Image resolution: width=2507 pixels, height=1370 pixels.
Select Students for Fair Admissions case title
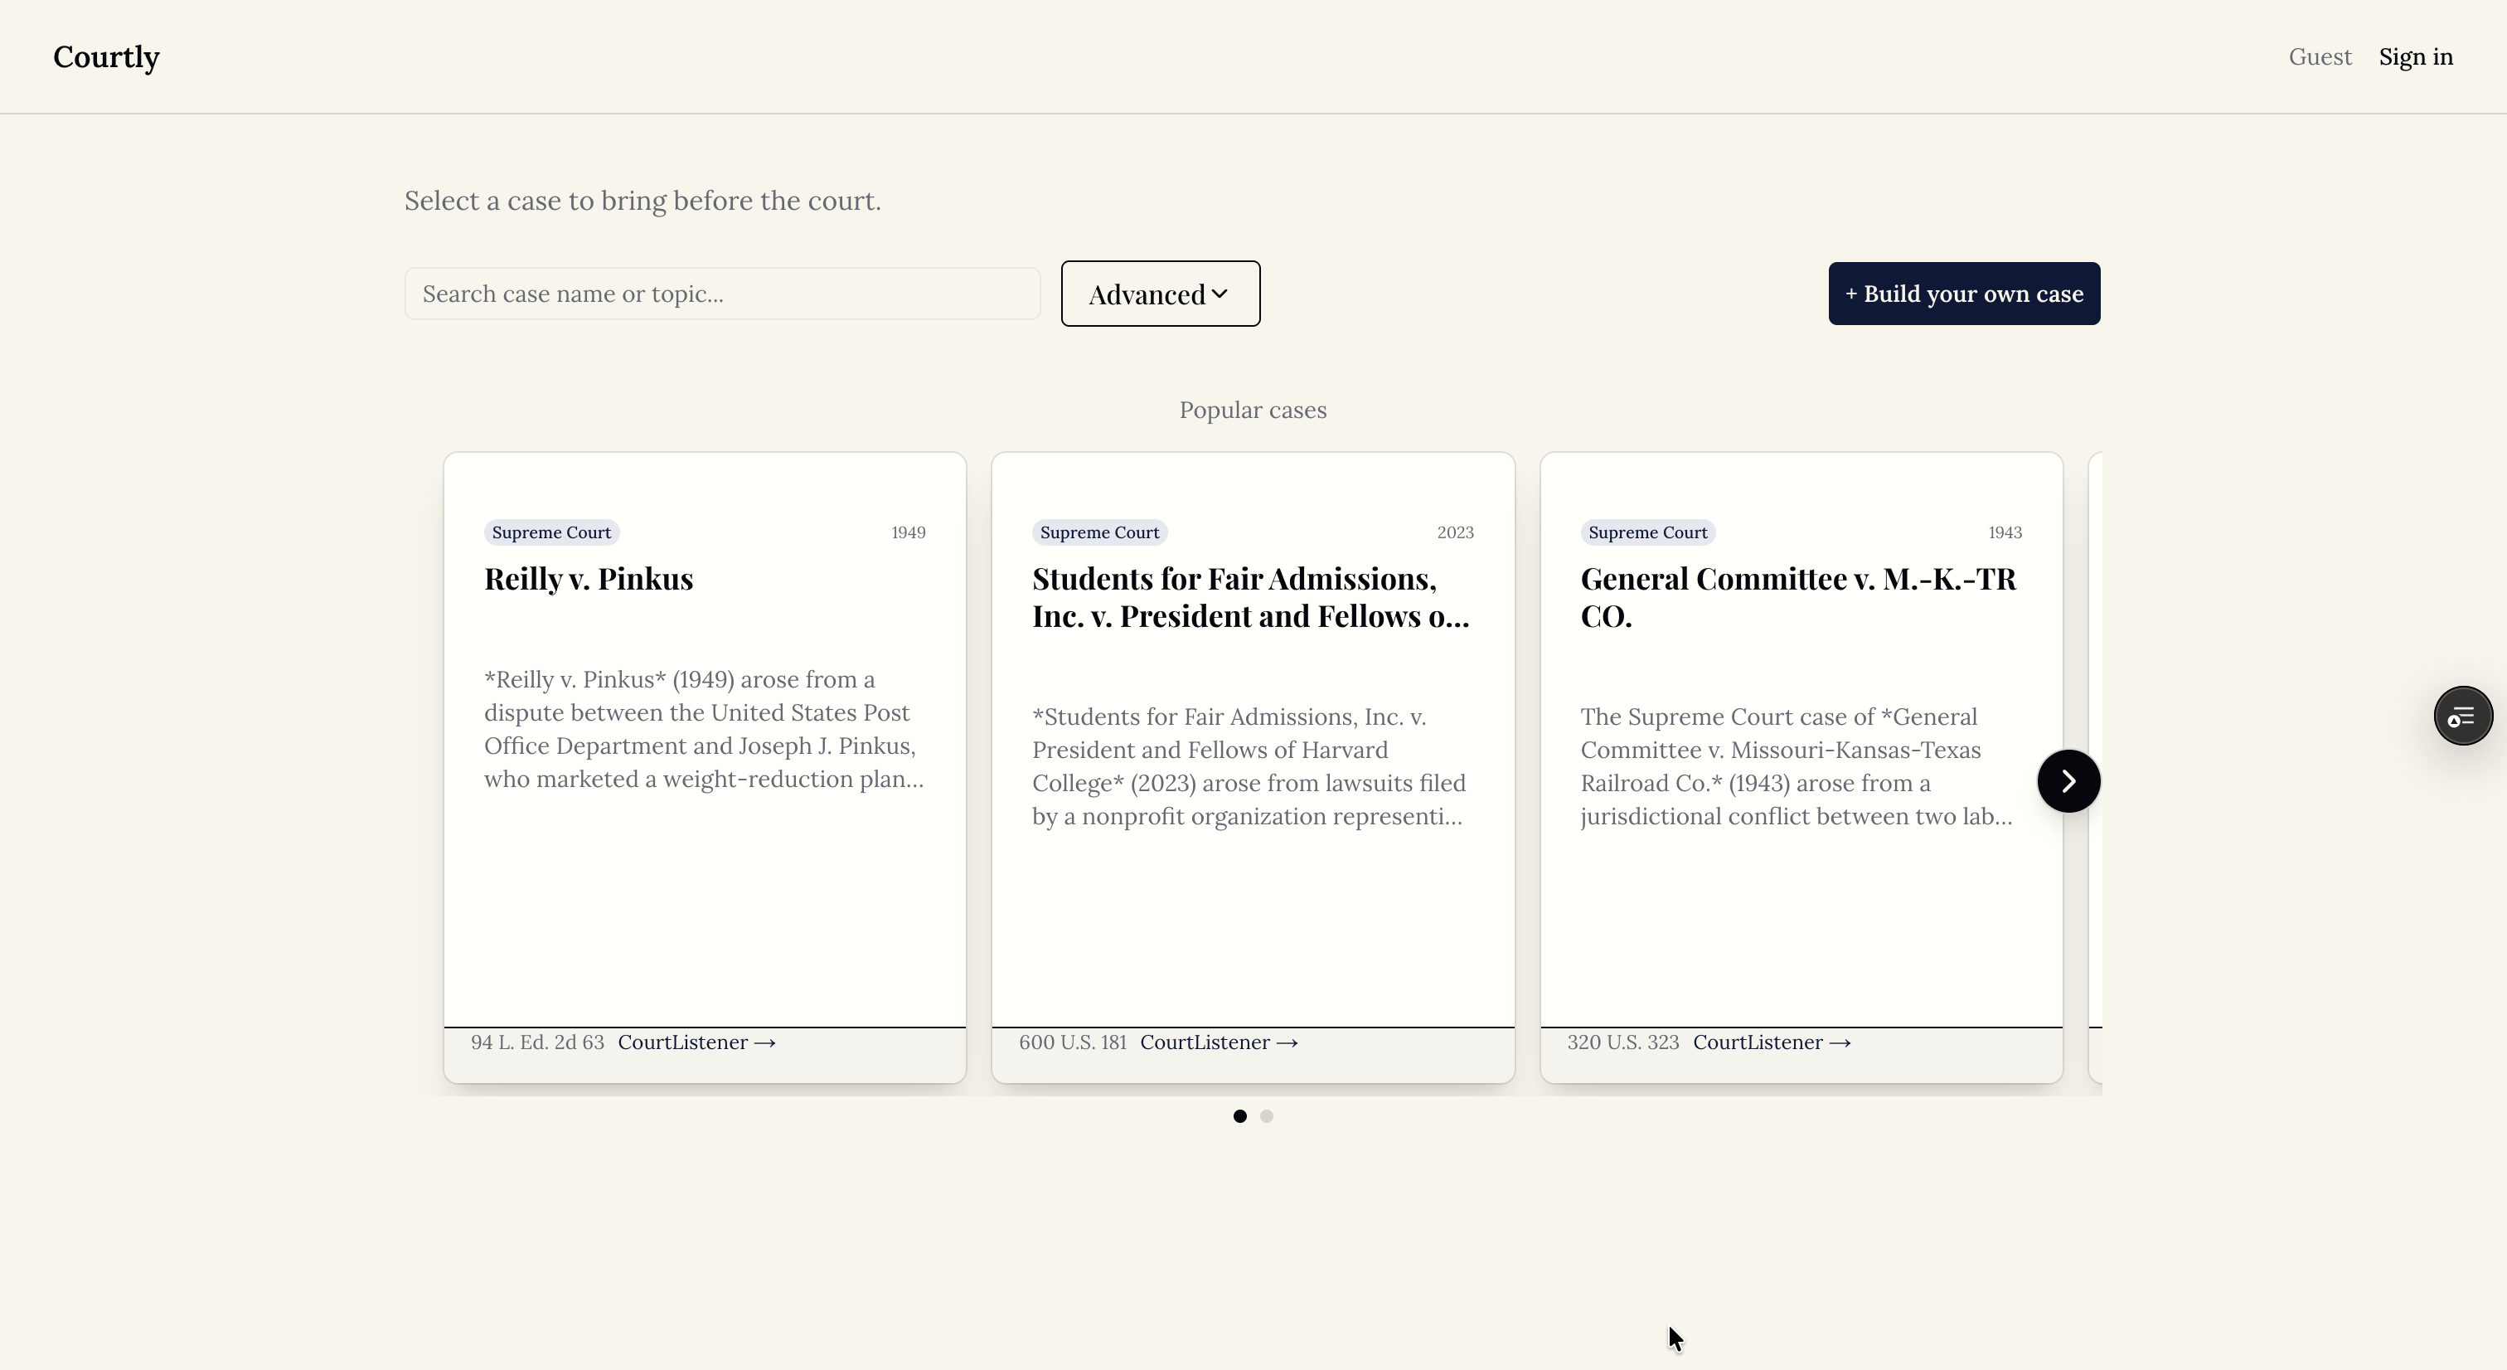point(1250,597)
